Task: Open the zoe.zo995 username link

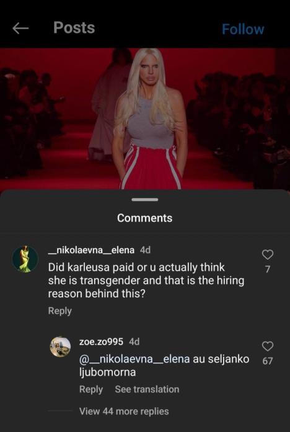Action: [x=101, y=341]
